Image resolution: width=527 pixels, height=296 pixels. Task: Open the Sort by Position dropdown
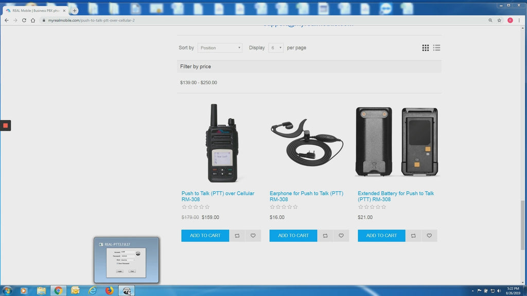[220, 48]
